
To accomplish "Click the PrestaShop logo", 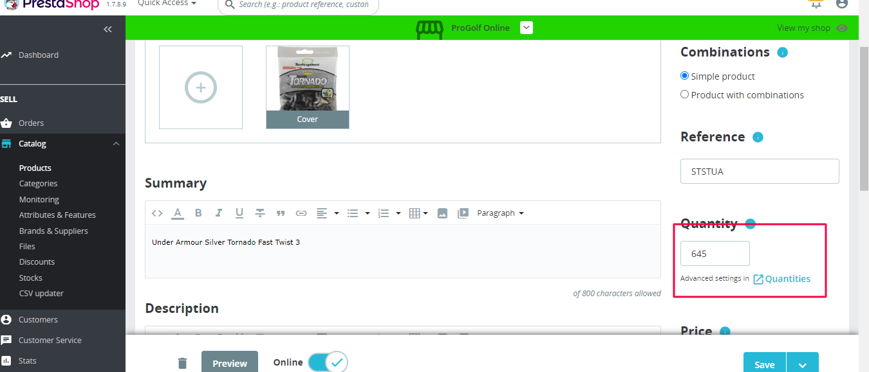I will point(50,4).
